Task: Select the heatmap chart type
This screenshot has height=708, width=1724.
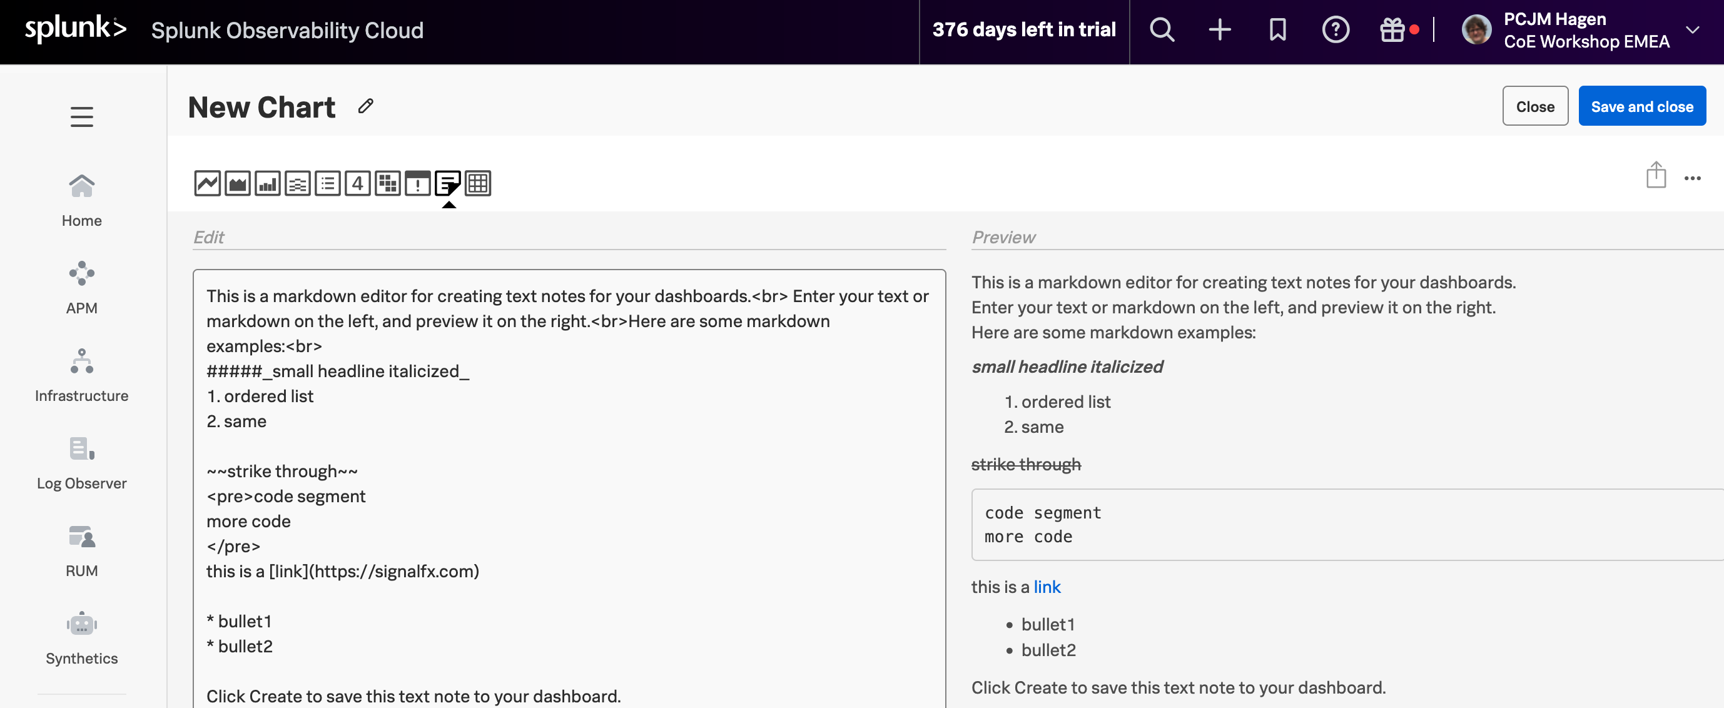Action: click(387, 183)
